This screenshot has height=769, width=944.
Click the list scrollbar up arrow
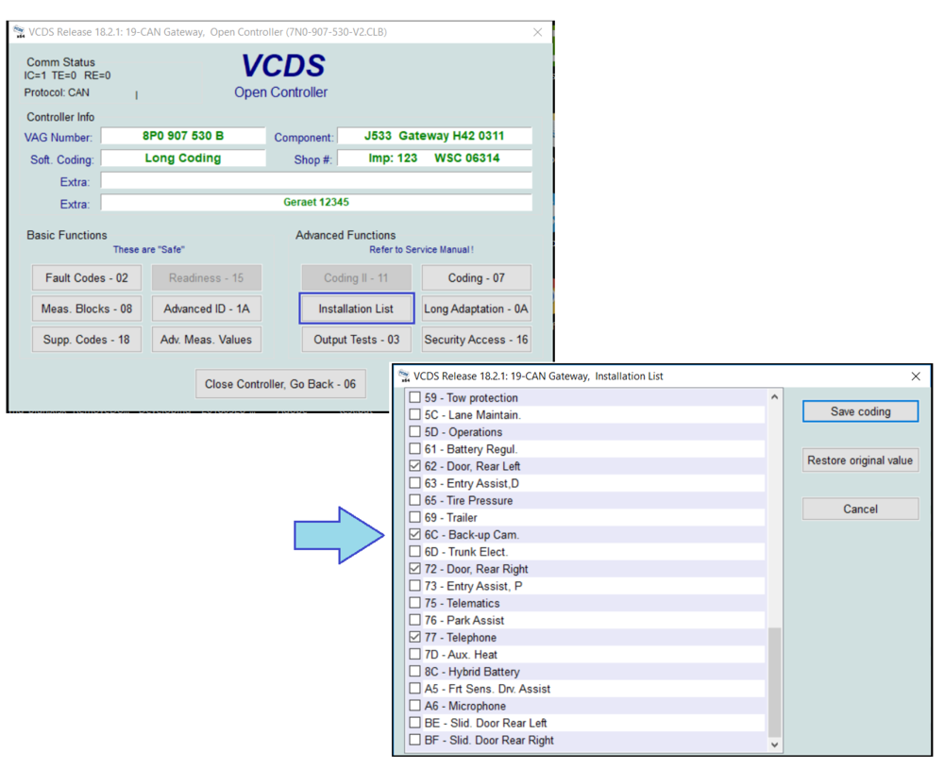(775, 397)
